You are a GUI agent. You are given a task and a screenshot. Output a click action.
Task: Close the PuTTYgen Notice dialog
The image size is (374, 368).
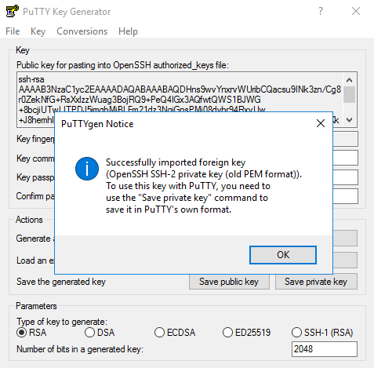point(321,123)
